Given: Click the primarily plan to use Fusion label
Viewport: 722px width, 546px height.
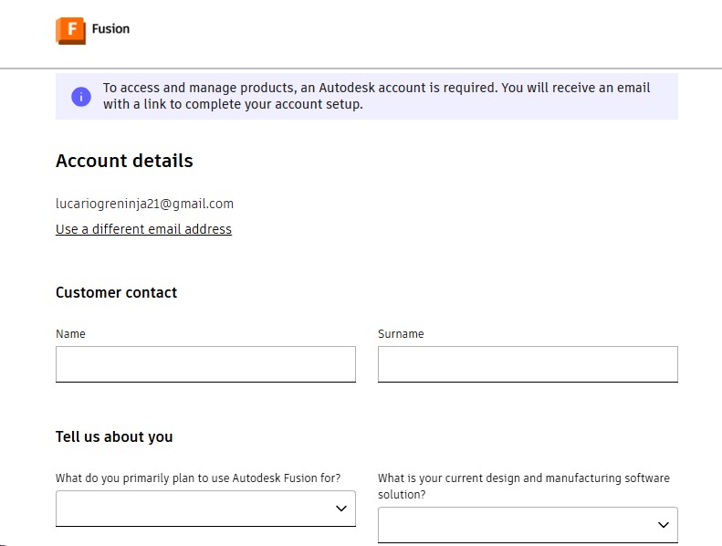Looking at the screenshot, I should (198, 478).
